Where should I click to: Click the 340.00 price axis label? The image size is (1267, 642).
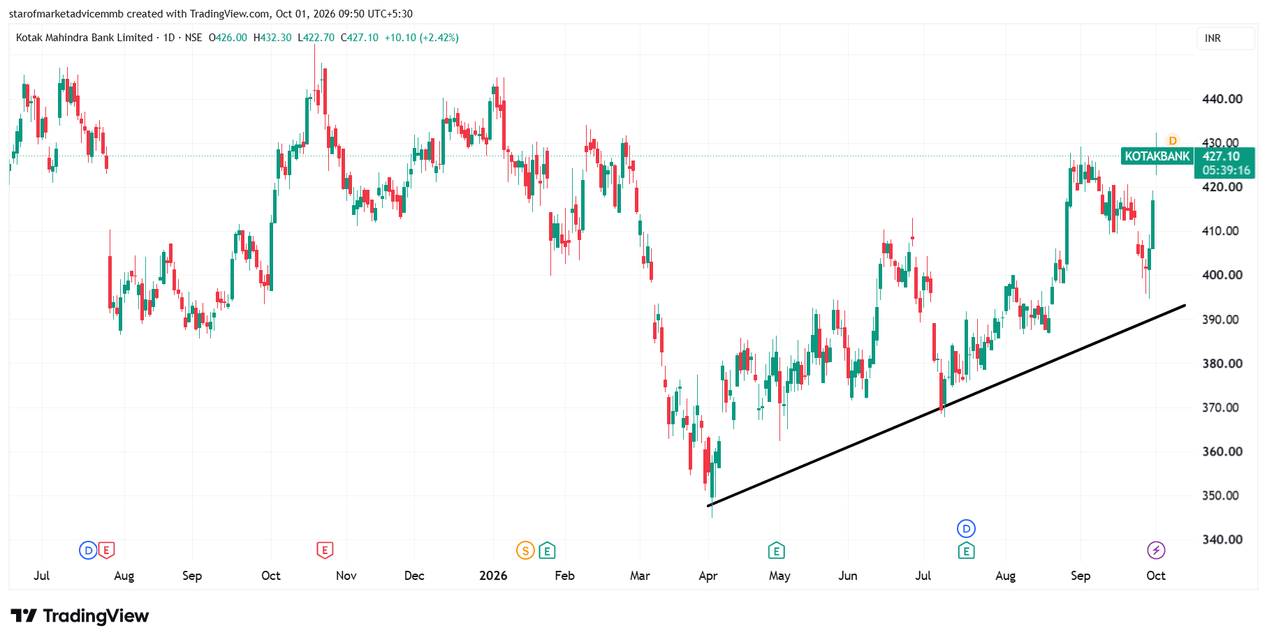[x=1222, y=539]
